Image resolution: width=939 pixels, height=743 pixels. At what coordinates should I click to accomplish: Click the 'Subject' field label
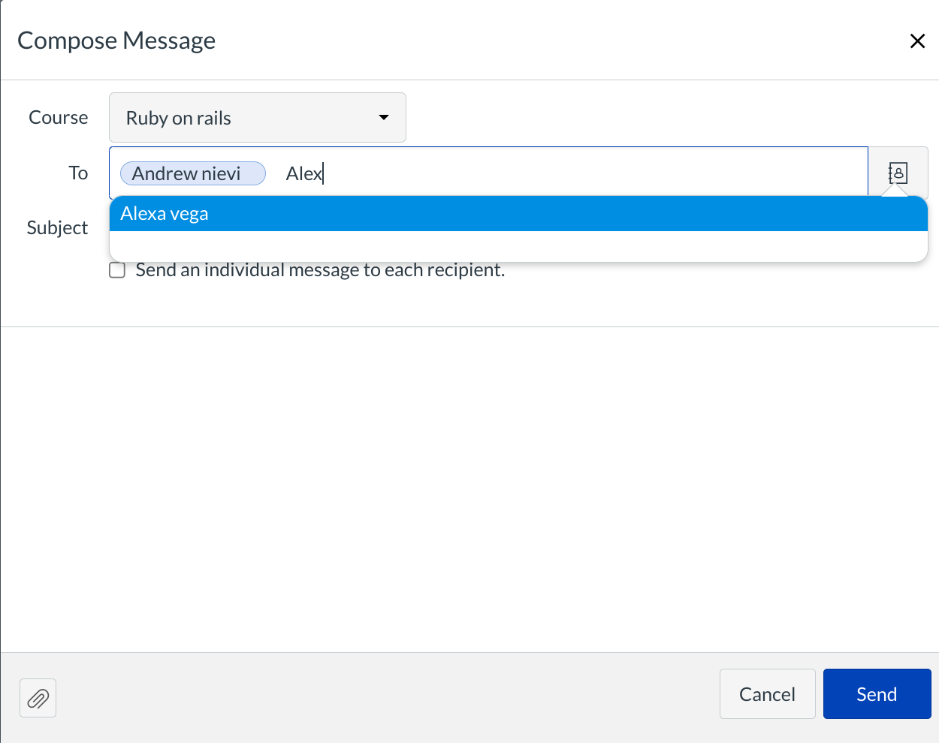pos(57,228)
